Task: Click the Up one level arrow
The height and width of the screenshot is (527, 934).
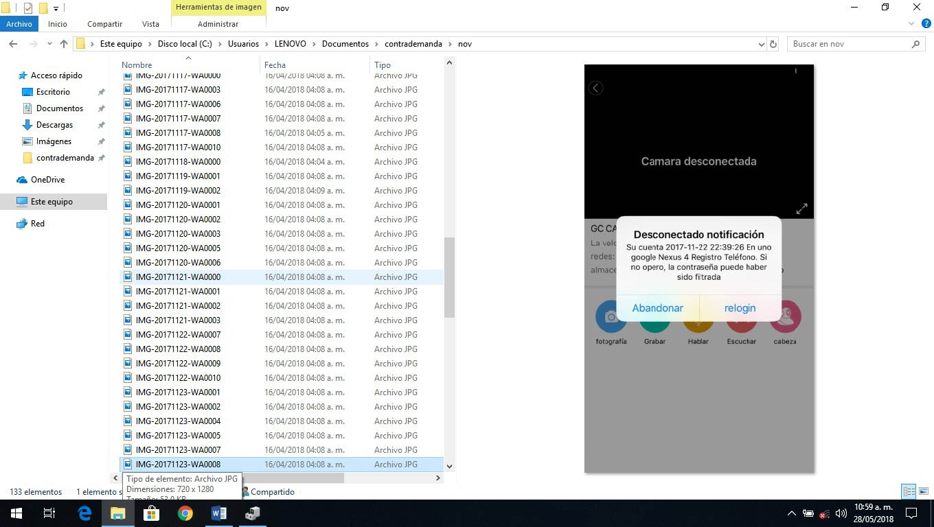Action: click(x=64, y=44)
